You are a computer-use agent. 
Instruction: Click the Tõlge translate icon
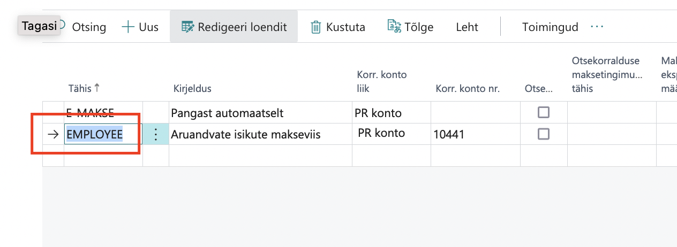point(394,27)
